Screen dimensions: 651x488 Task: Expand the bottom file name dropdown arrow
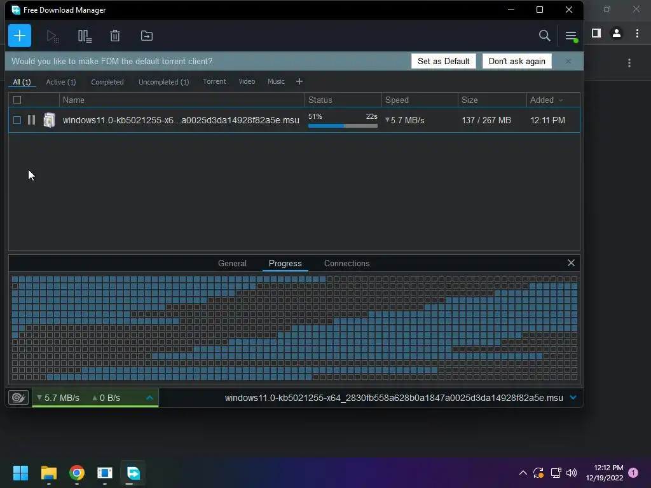coord(573,398)
